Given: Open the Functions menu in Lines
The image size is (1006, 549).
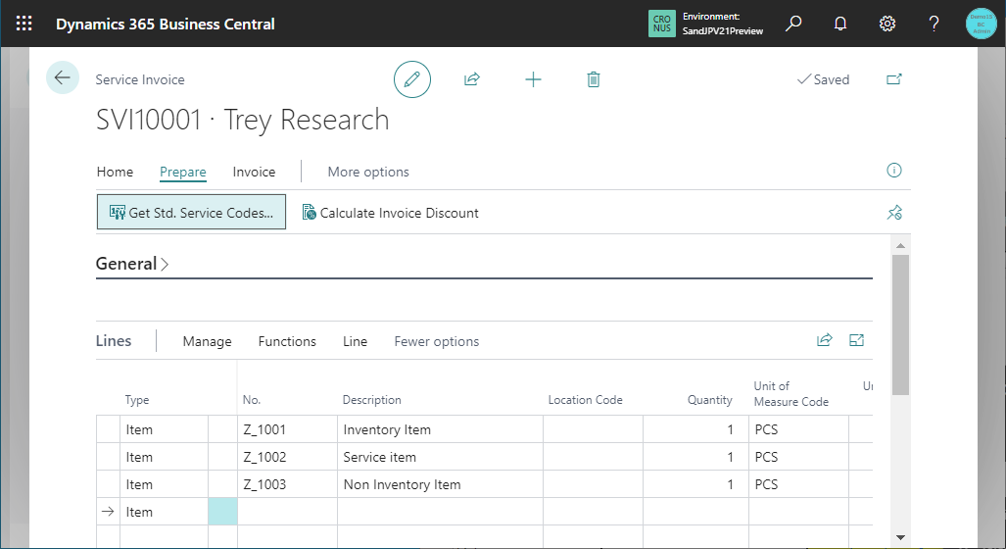Looking at the screenshot, I should (x=287, y=341).
